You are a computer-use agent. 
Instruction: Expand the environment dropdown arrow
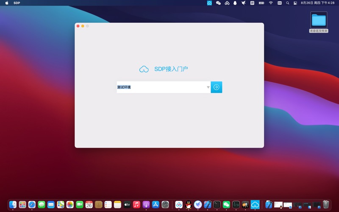click(208, 87)
